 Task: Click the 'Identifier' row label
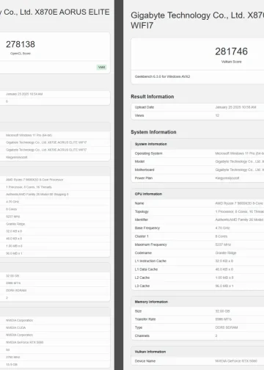[142, 220]
